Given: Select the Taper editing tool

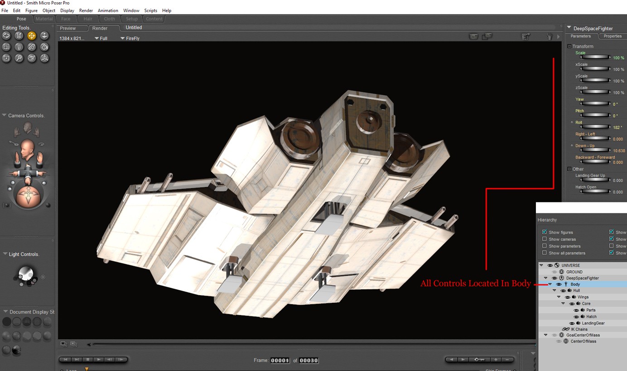Looking at the screenshot, I should pos(19,47).
